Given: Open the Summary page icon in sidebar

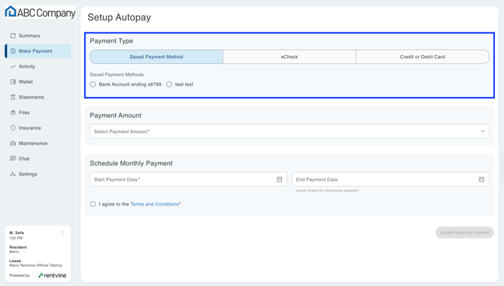Looking at the screenshot, I should coord(13,35).
